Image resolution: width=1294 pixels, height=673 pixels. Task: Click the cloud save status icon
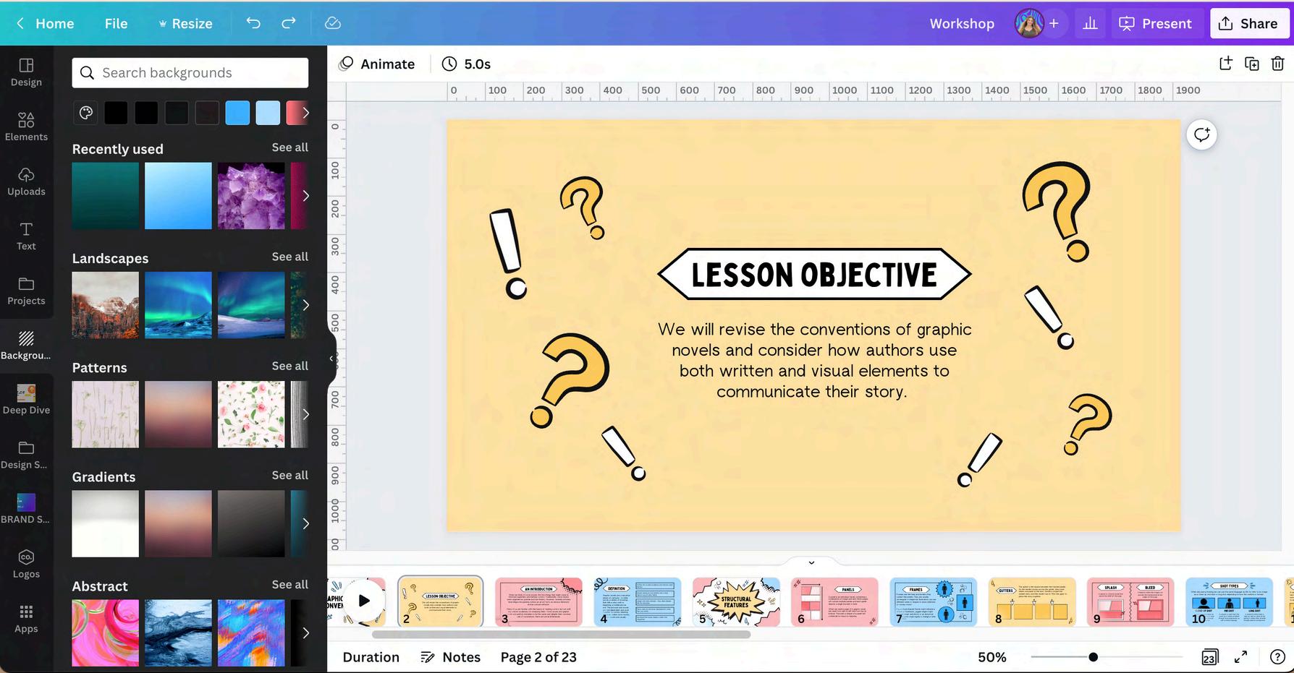coord(333,23)
